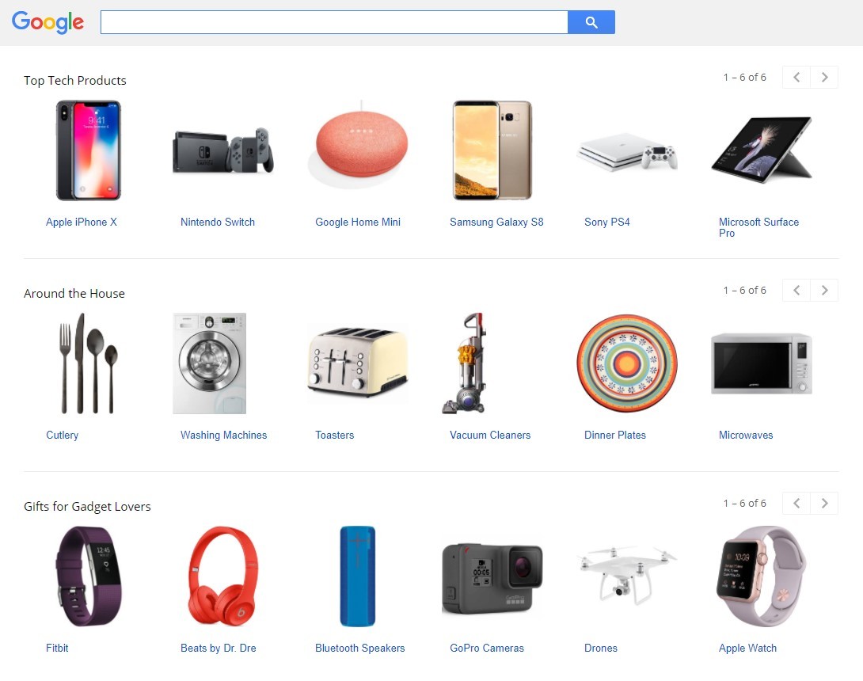863x681 pixels.
Task: Select the Sony PS4 console image
Action: tap(627, 150)
